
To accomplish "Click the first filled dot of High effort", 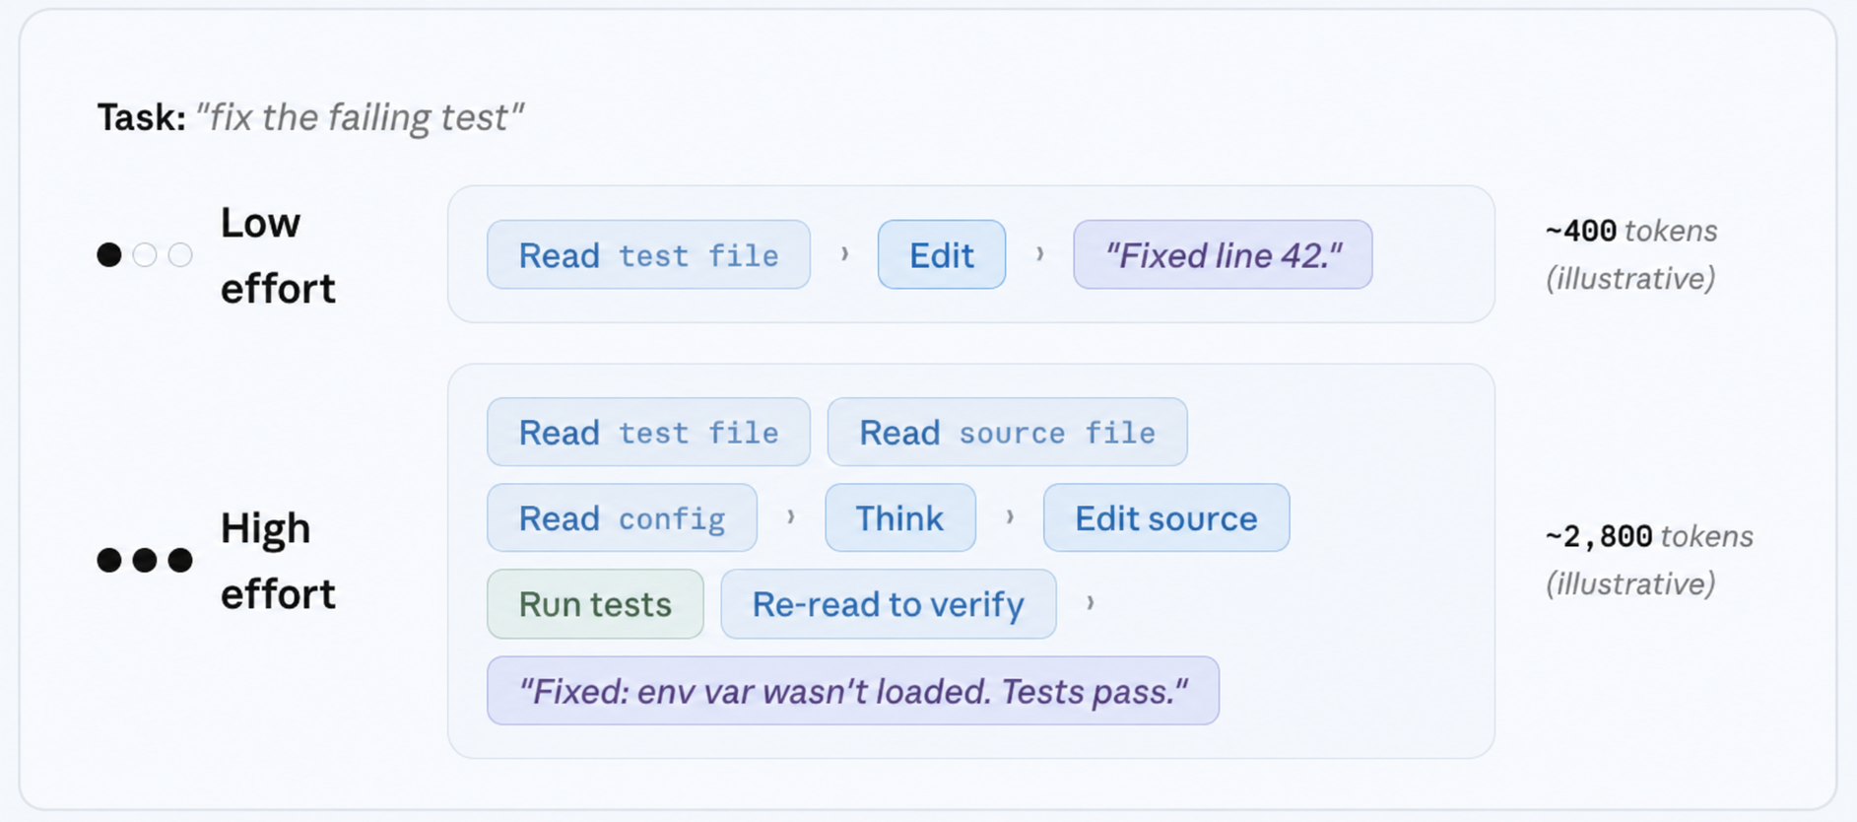I will point(109,561).
